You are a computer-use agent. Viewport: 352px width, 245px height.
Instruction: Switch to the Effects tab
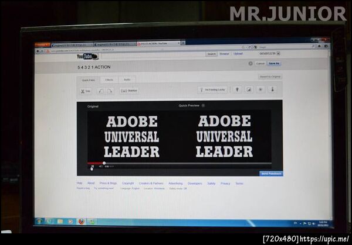[x=109, y=80]
